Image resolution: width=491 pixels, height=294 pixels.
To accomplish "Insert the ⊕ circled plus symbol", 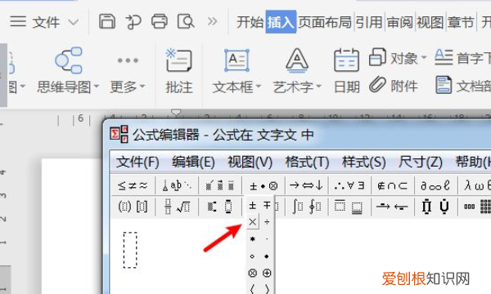I will 267,274.
